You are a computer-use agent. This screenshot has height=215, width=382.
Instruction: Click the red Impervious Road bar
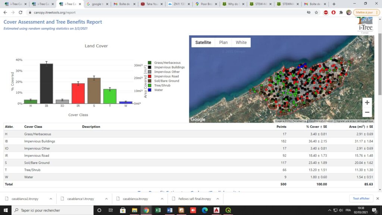(x=78, y=94)
